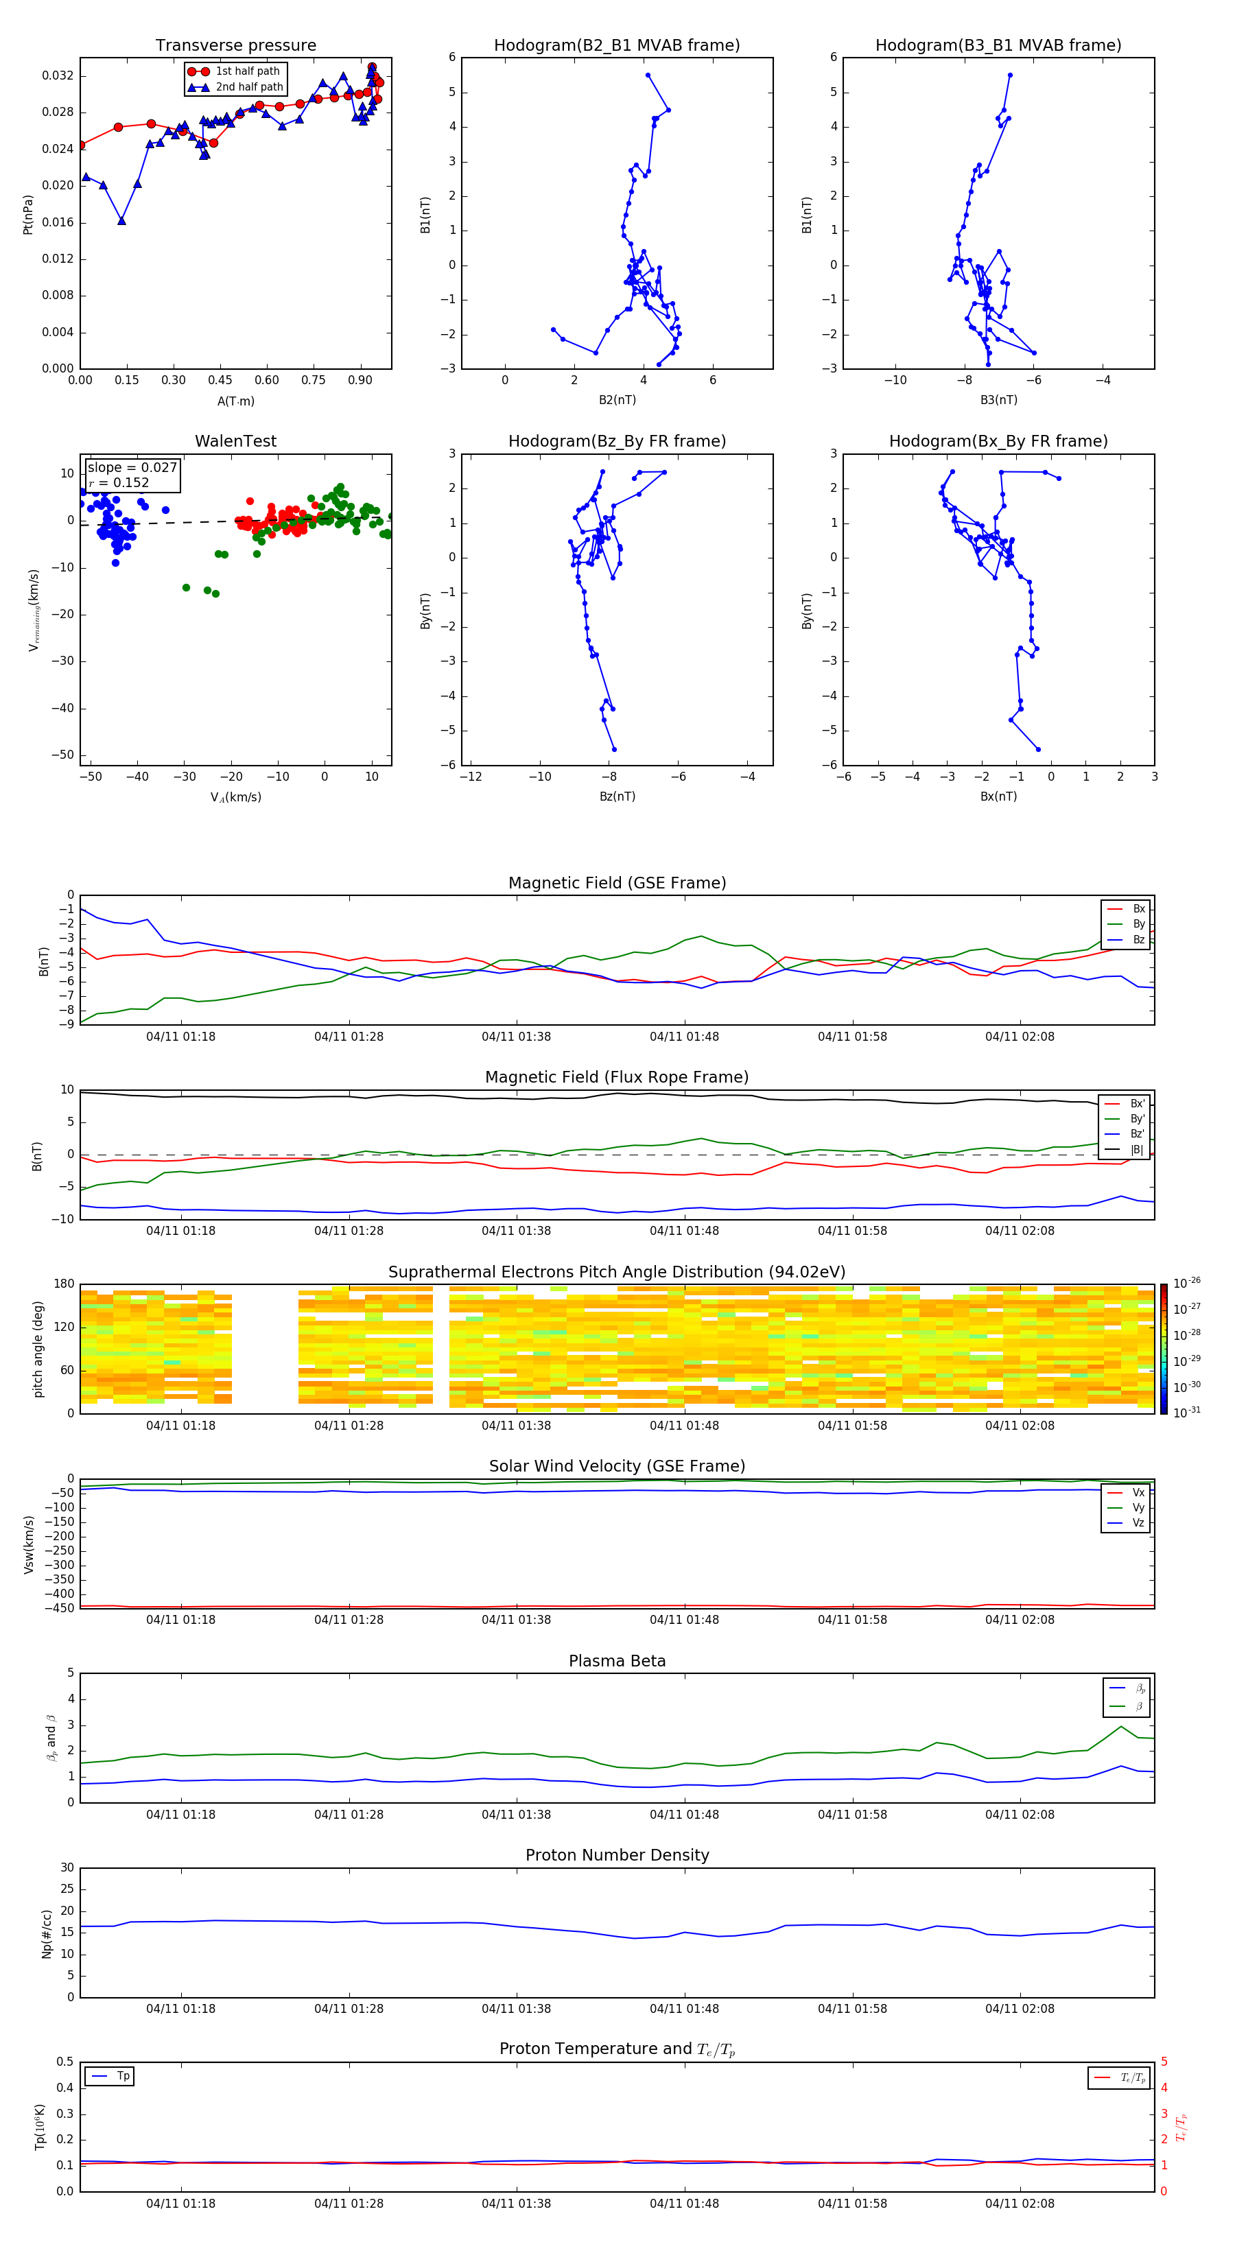Screen dimensions: 1235x2264
Task: Click the 'Bx(nT)' x-axis label
Action: point(998,797)
